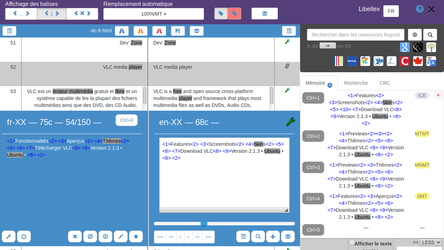
Task: Click the segment position slider handle
Action: [204, 224]
